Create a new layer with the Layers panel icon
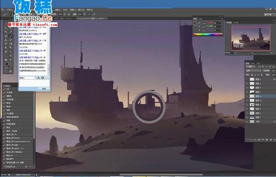Viewport: 276px width, 177px height. [x=271, y=140]
